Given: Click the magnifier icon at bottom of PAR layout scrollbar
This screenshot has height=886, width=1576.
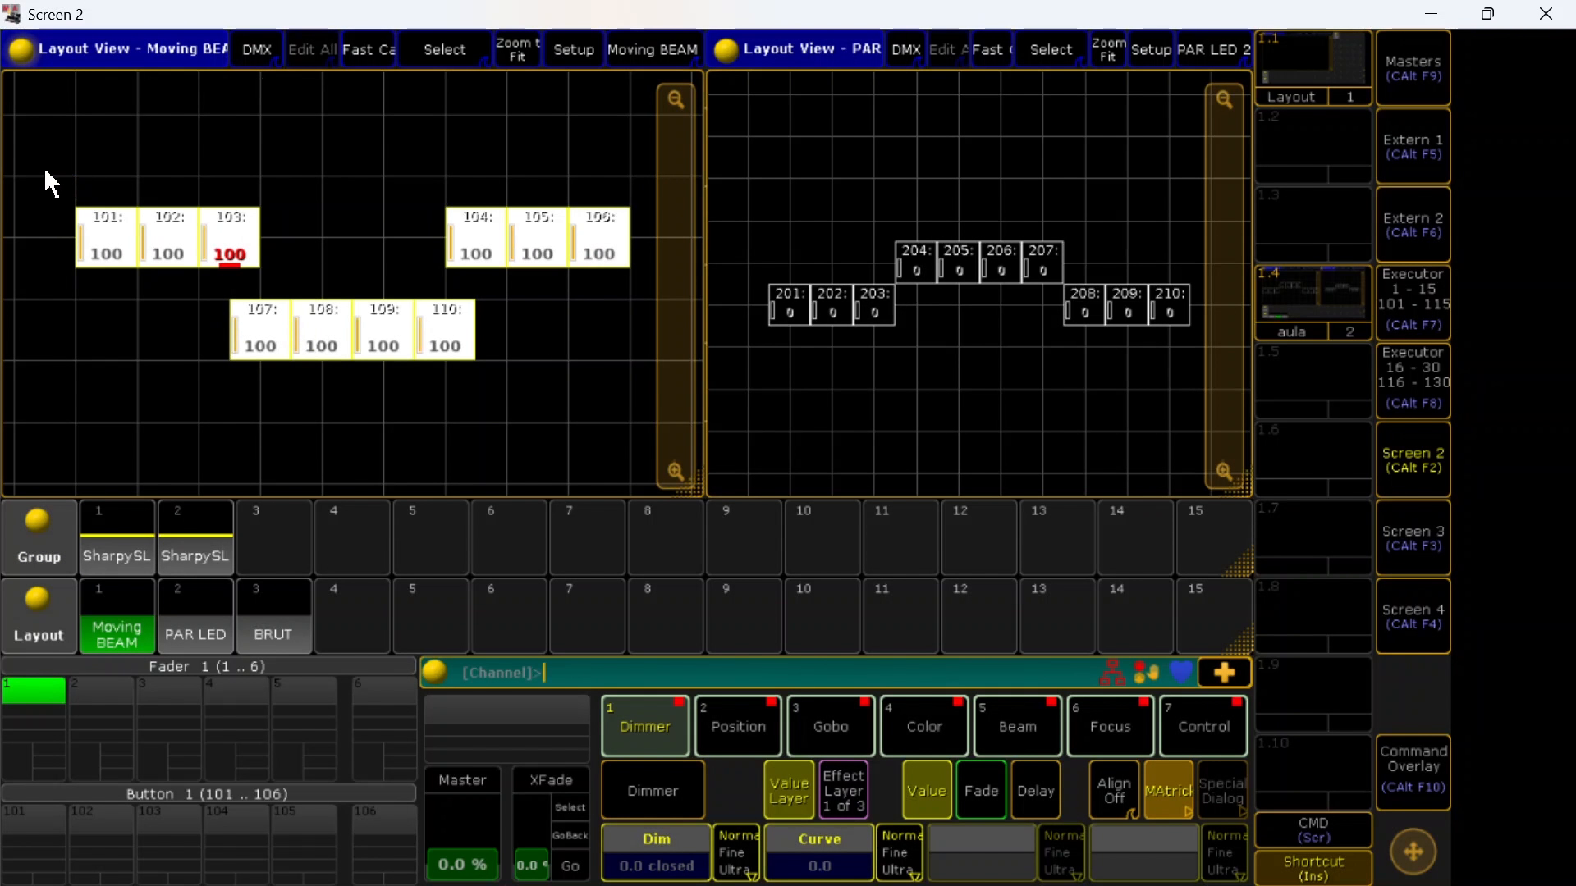Looking at the screenshot, I should [x=1224, y=472].
